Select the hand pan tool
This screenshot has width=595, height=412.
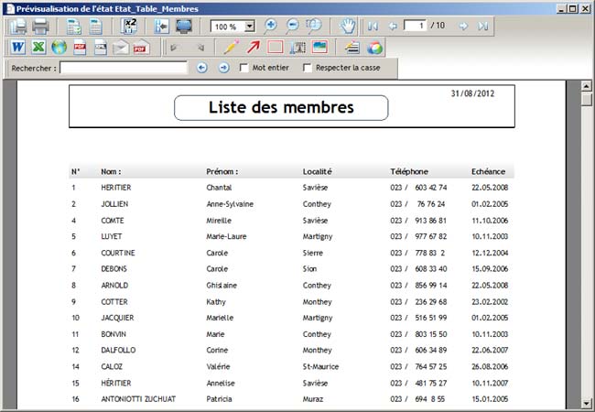coord(347,26)
